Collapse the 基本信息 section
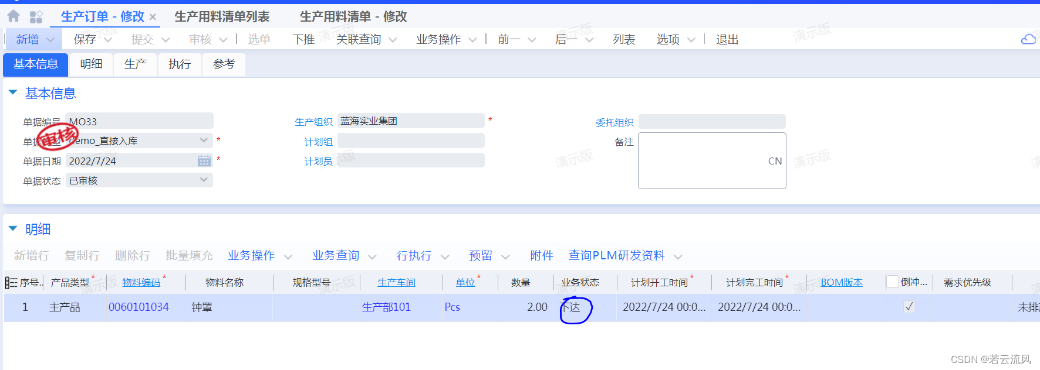The image size is (1040, 370). click(13, 92)
